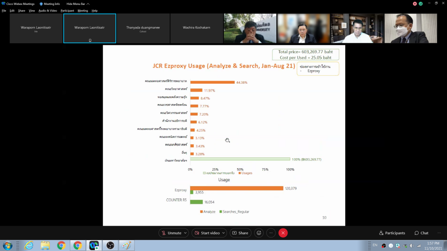Open the Chat panel

[421, 233]
